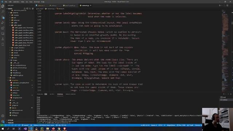The height and width of the screenshot is (131, 233).
Task: Switch to the Output panel tab
Action: (x=52, y=94)
